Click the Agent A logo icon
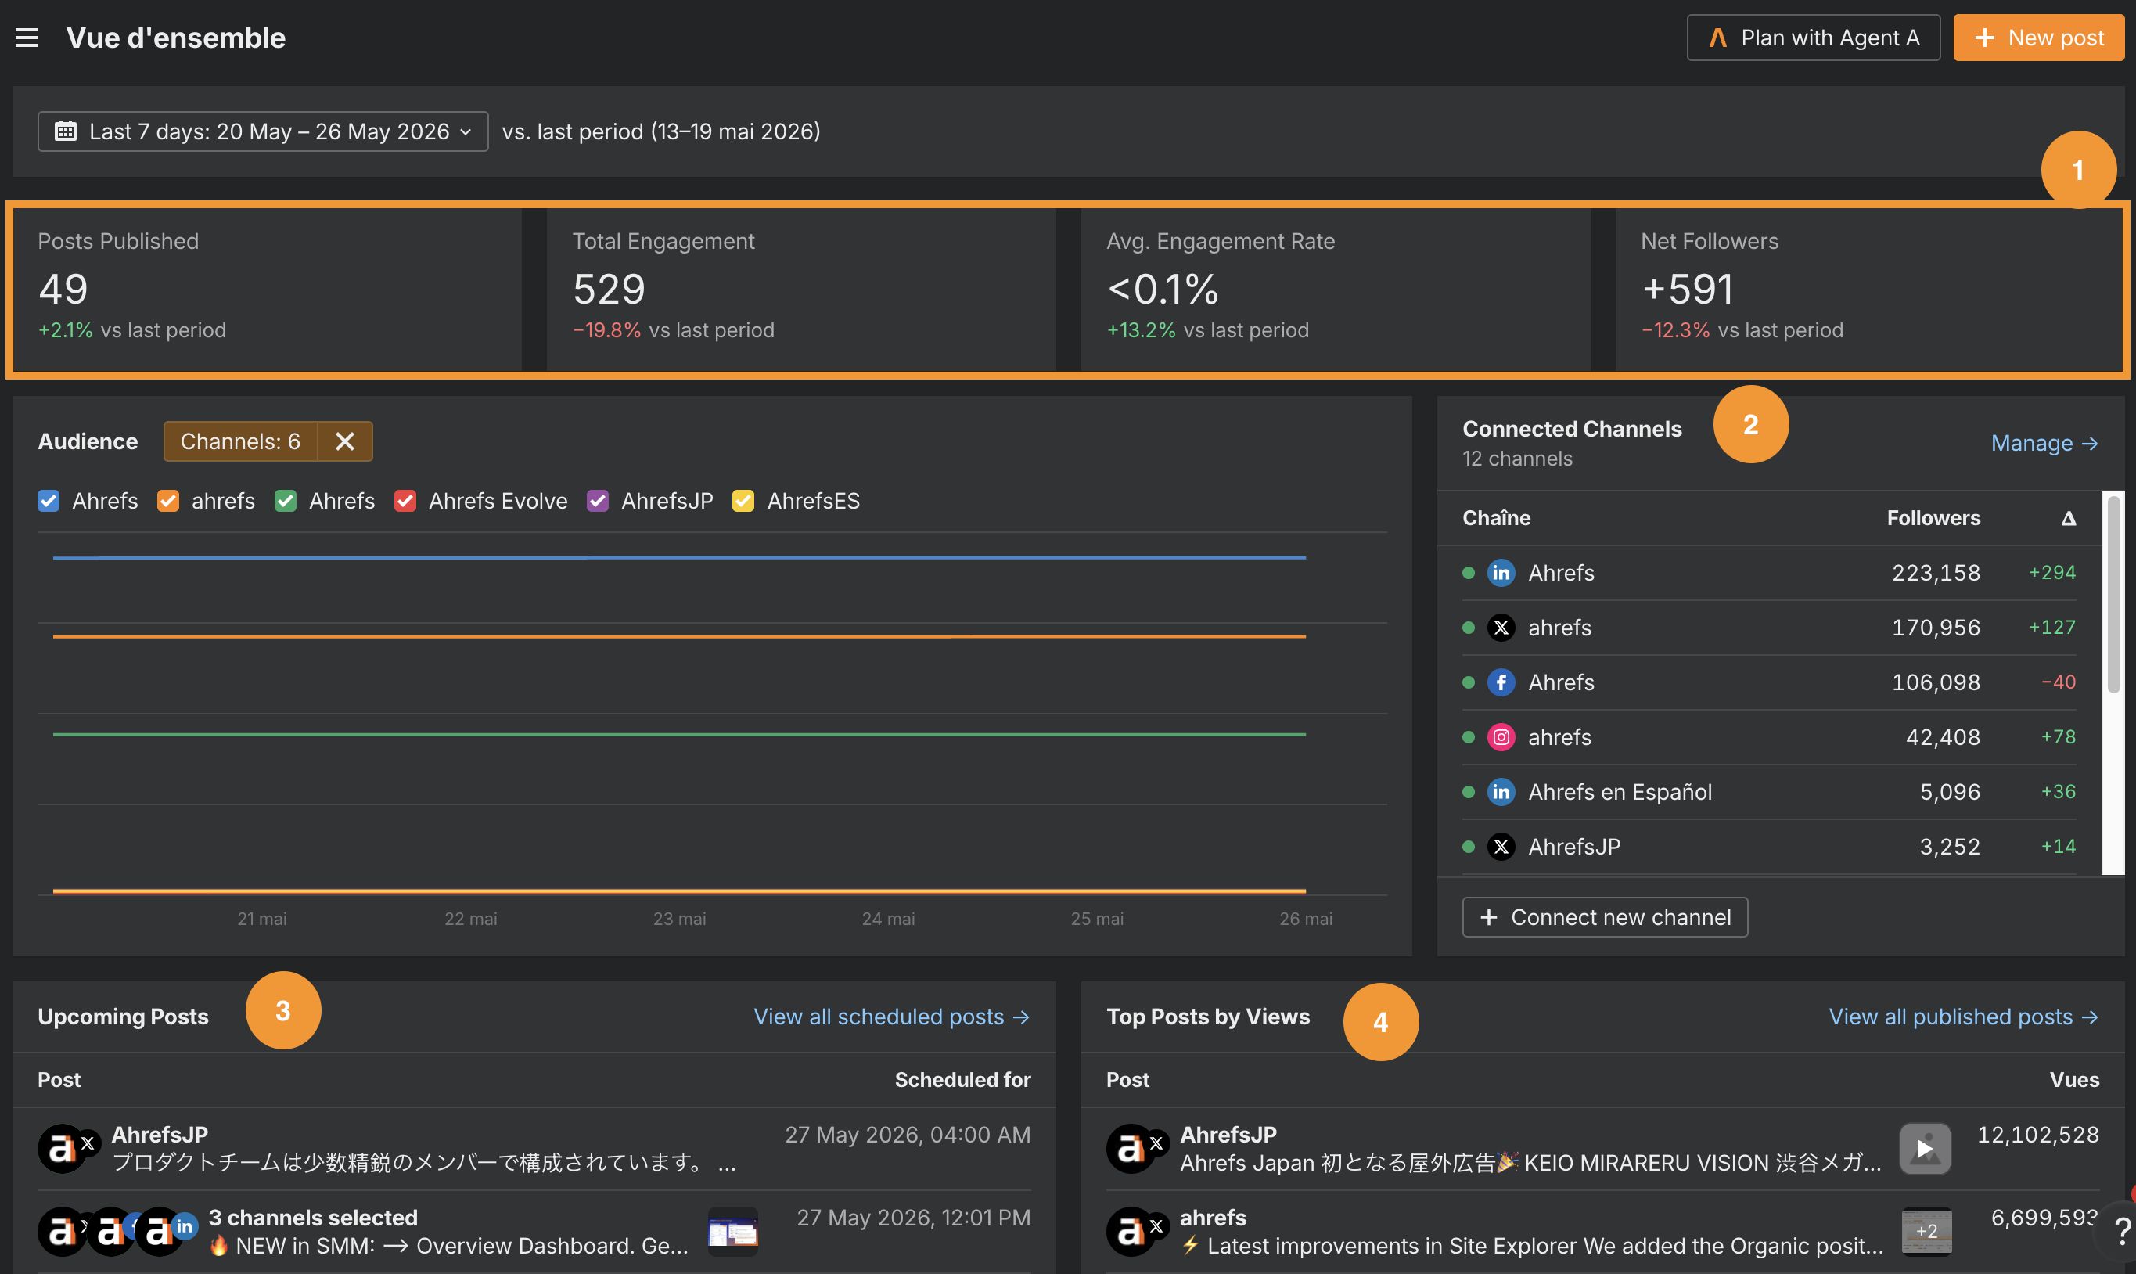This screenshot has width=2136, height=1274. point(1717,38)
